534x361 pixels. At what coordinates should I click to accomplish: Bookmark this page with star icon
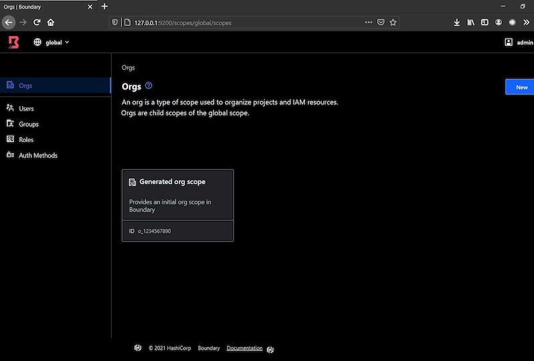tap(393, 23)
